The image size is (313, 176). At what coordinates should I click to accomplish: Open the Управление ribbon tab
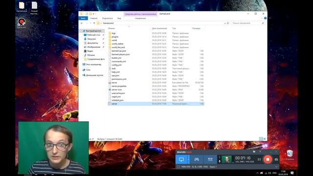(140, 19)
